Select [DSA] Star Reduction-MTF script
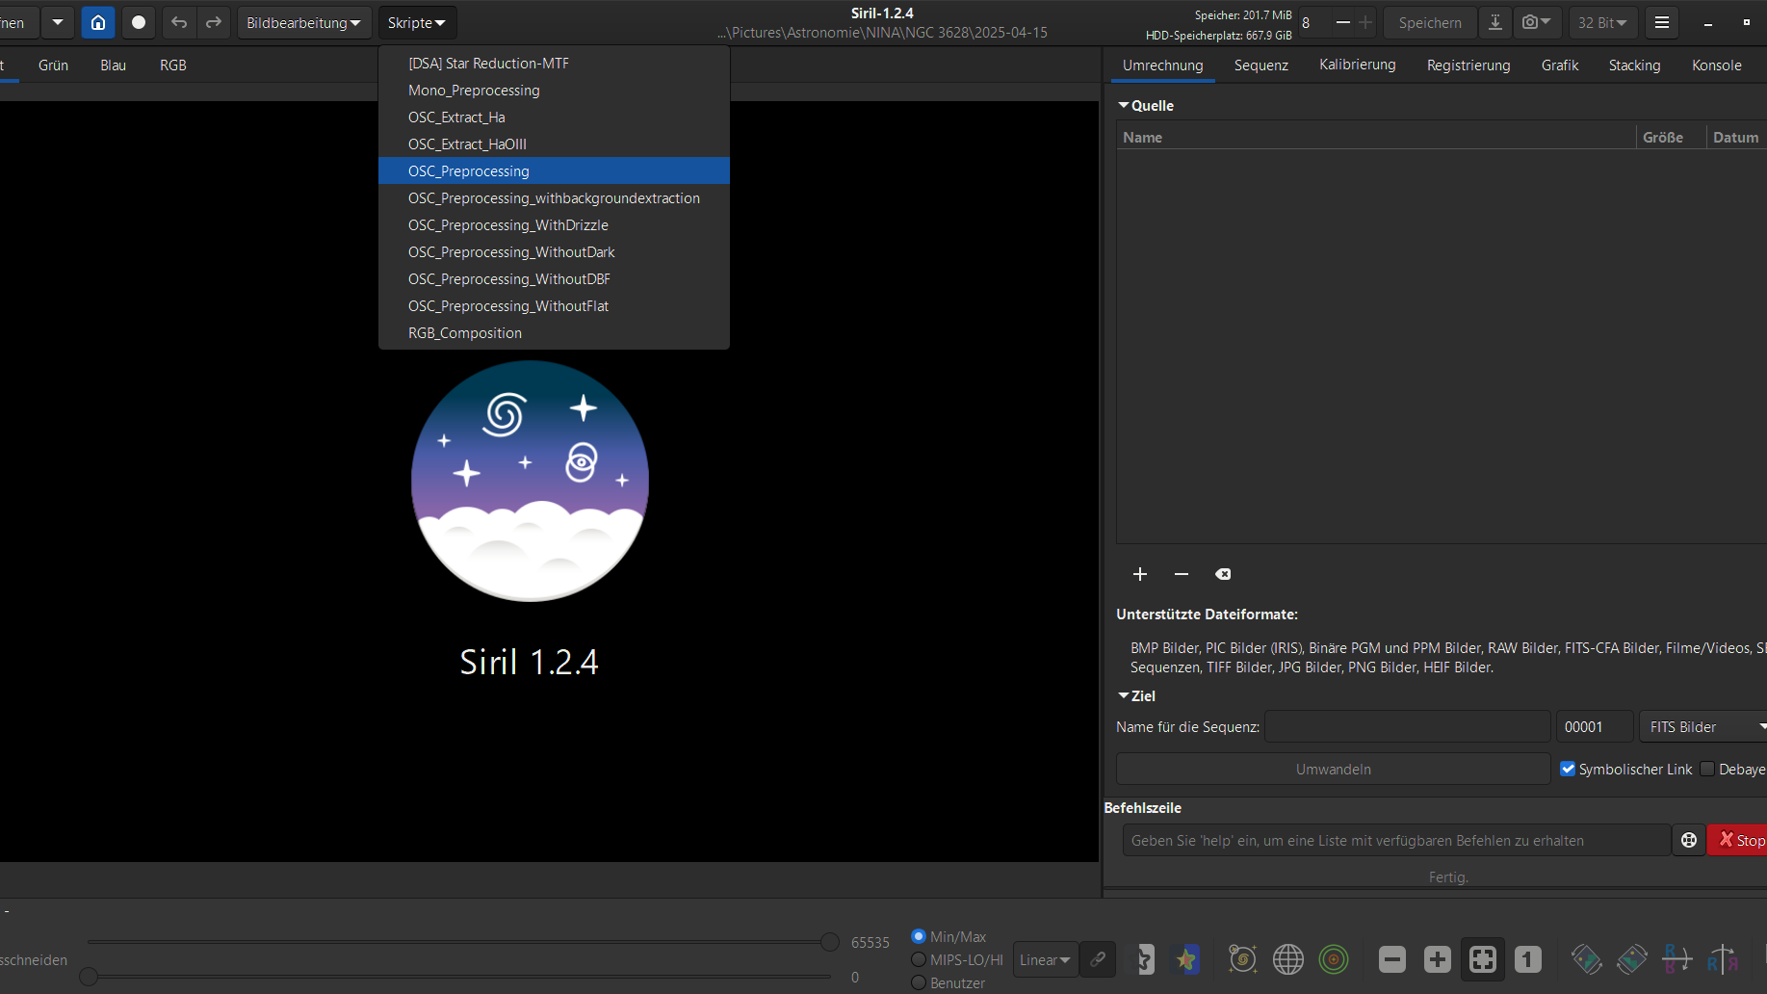This screenshot has width=1767, height=994. pyautogui.click(x=554, y=63)
